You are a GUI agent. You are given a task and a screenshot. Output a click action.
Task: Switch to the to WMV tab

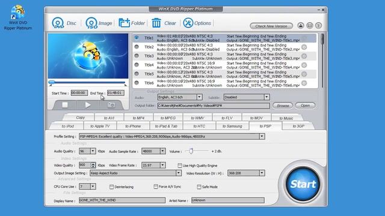[197, 118]
